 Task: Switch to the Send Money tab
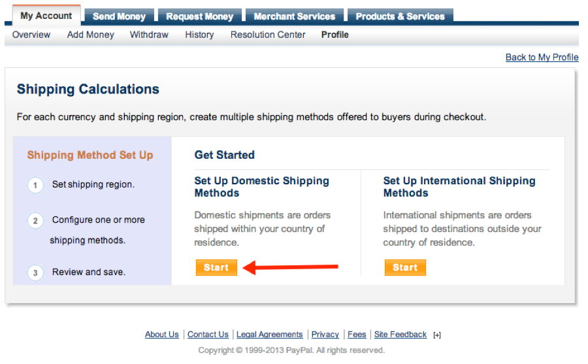pos(118,16)
